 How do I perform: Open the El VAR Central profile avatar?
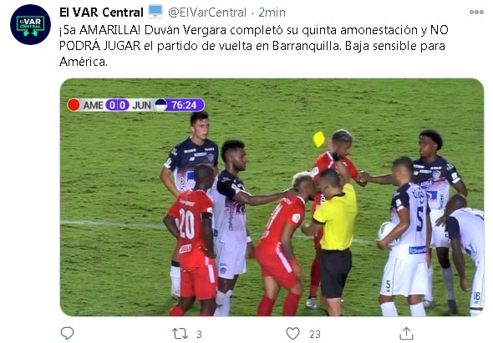[30, 24]
